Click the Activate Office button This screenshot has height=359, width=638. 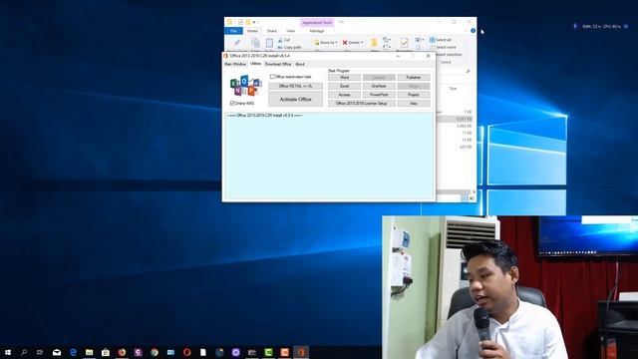(295, 99)
